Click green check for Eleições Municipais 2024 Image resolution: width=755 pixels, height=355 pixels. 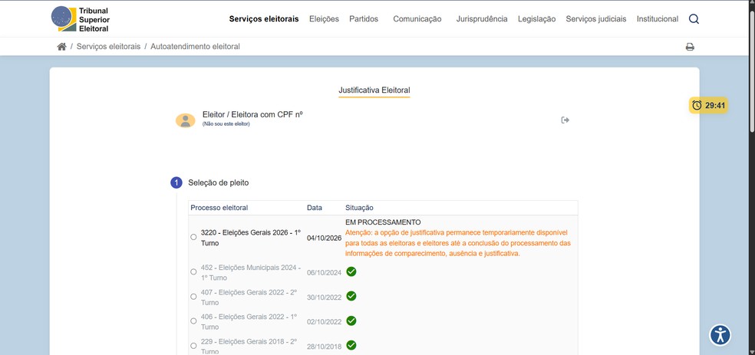click(x=351, y=271)
